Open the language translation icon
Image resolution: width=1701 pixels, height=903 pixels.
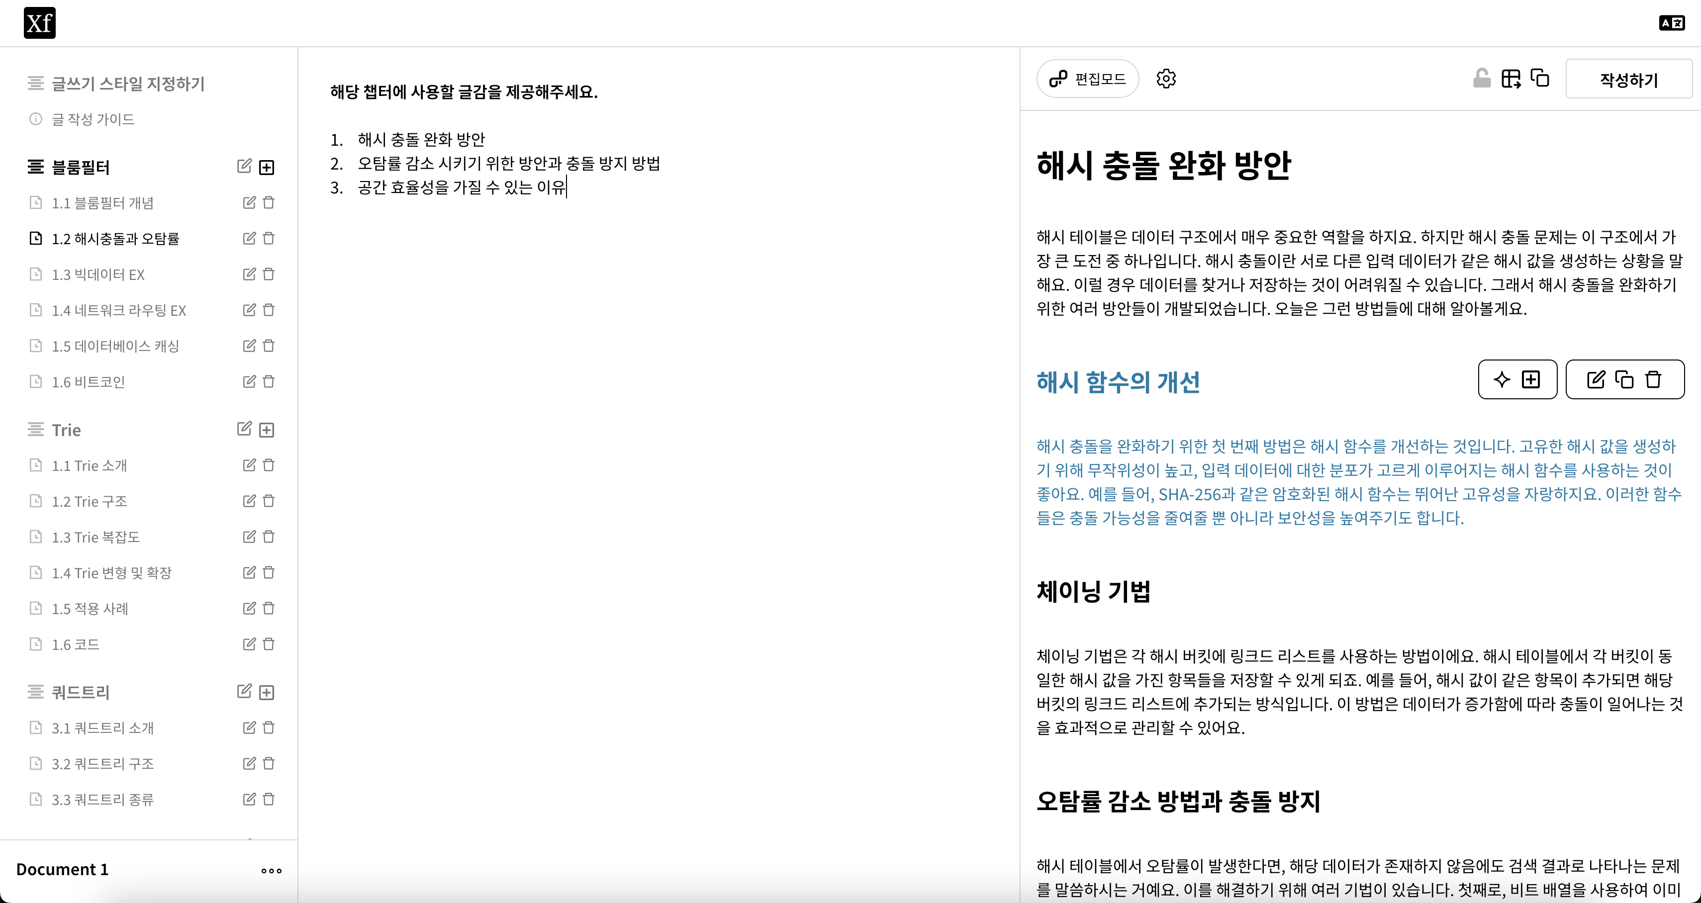point(1671,23)
